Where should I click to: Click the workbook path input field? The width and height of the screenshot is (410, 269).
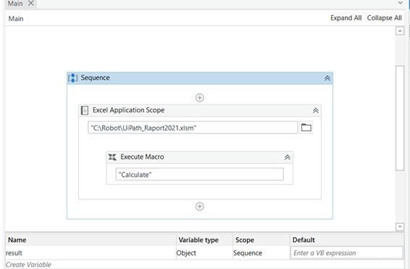[193, 128]
